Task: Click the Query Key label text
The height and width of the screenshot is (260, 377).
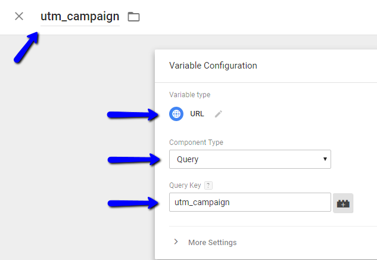Action: (185, 186)
